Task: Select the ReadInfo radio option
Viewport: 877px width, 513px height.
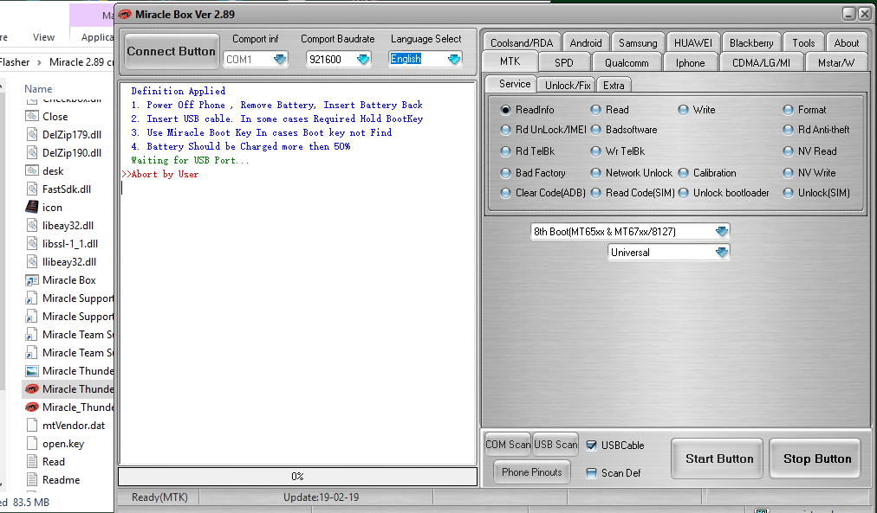Action: point(505,110)
